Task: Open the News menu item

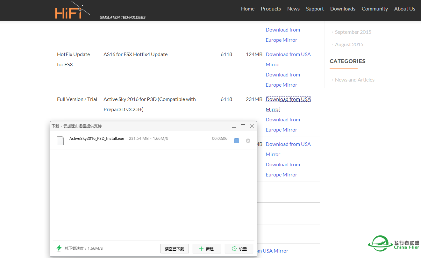Action: pos(293,9)
